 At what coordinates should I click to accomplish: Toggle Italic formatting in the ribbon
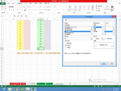click(12, 10)
